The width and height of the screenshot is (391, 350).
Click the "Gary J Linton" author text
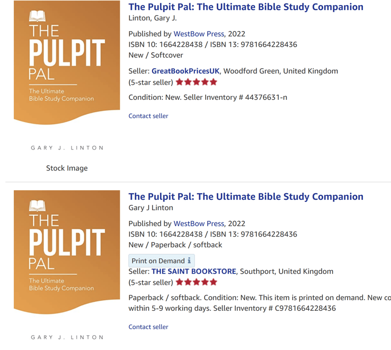[x=151, y=208]
